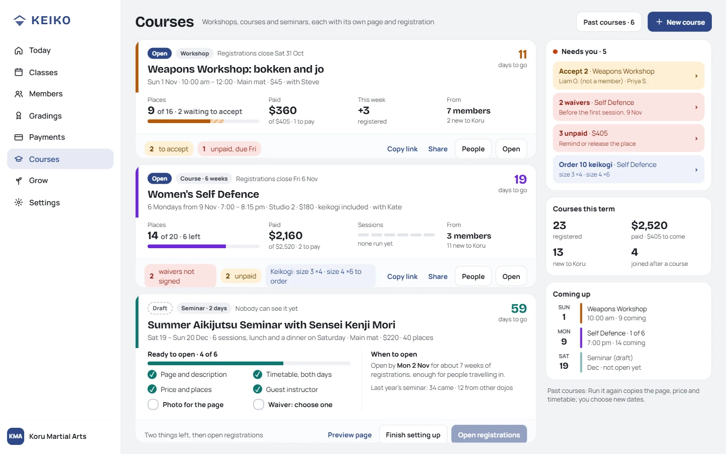Viewport: 726px width, 454px height.
Task: Open People for Women's Self Defence
Action: click(x=473, y=276)
